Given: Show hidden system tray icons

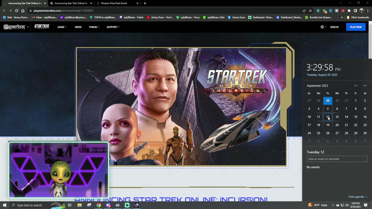Looking at the screenshot, I should point(333,205).
